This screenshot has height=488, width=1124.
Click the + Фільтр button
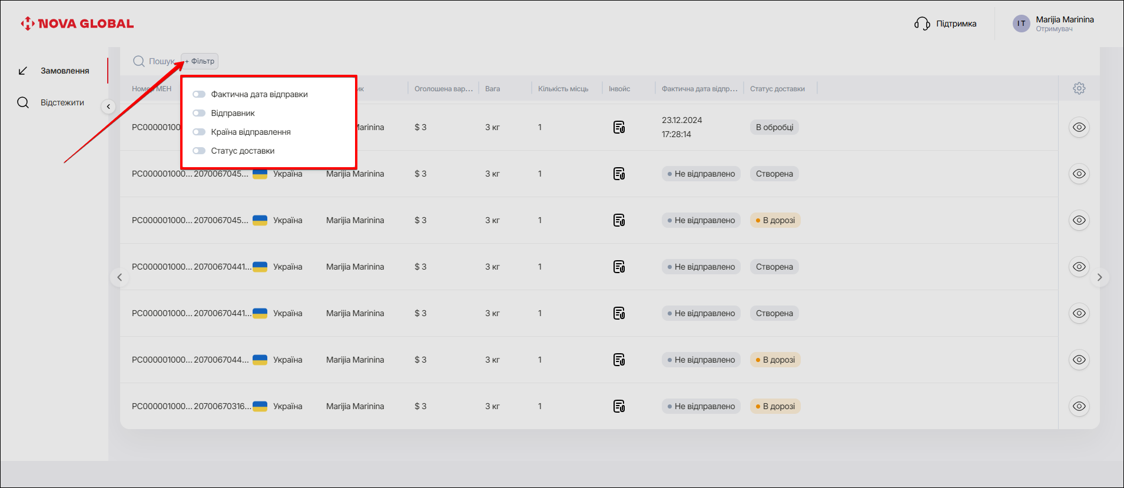pyautogui.click(x=200, y=61)
